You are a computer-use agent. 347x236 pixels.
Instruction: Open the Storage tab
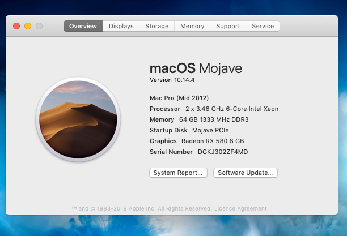[156, 26]
